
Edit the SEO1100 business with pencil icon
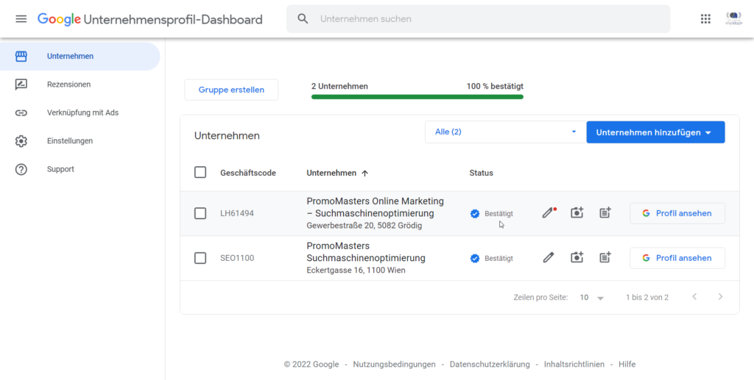tap(548, 258)
